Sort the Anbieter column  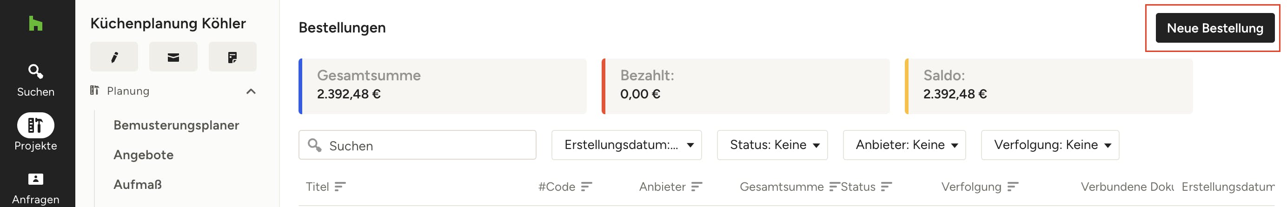click(x=697, y=187)
